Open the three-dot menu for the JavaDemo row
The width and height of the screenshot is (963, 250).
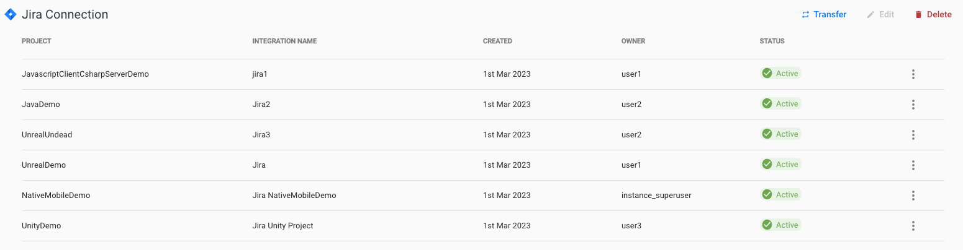[x=913, y=105]
